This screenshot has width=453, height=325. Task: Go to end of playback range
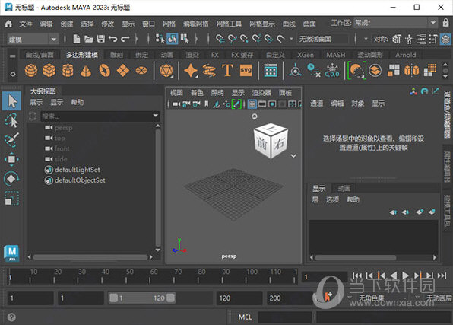tap(442, 276)
